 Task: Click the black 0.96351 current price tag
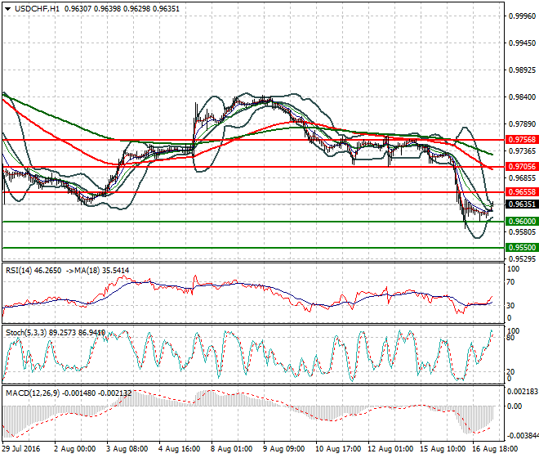(x=519, y=204)
